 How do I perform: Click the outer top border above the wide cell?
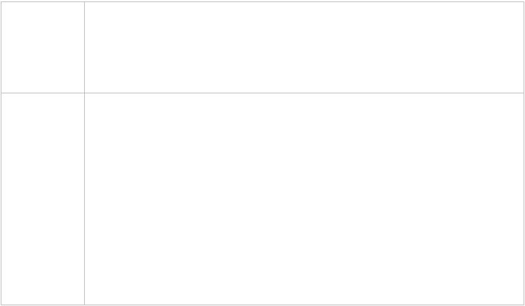(304, 1)
